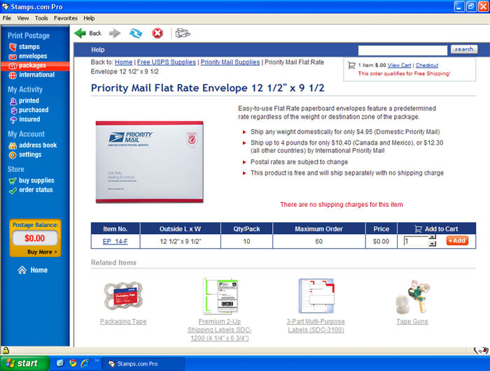
Task: Click the search text field
Action: [402, 50]
